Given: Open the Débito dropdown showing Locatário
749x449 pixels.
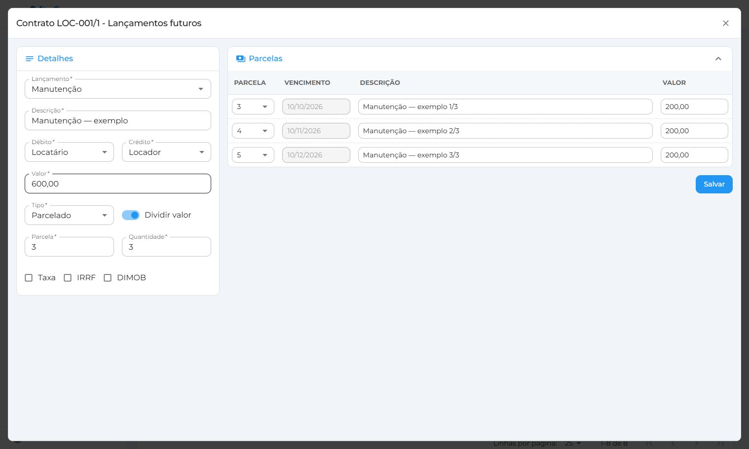Looking at the screenshot, I should pyautogui.click(x=69, y=152).
